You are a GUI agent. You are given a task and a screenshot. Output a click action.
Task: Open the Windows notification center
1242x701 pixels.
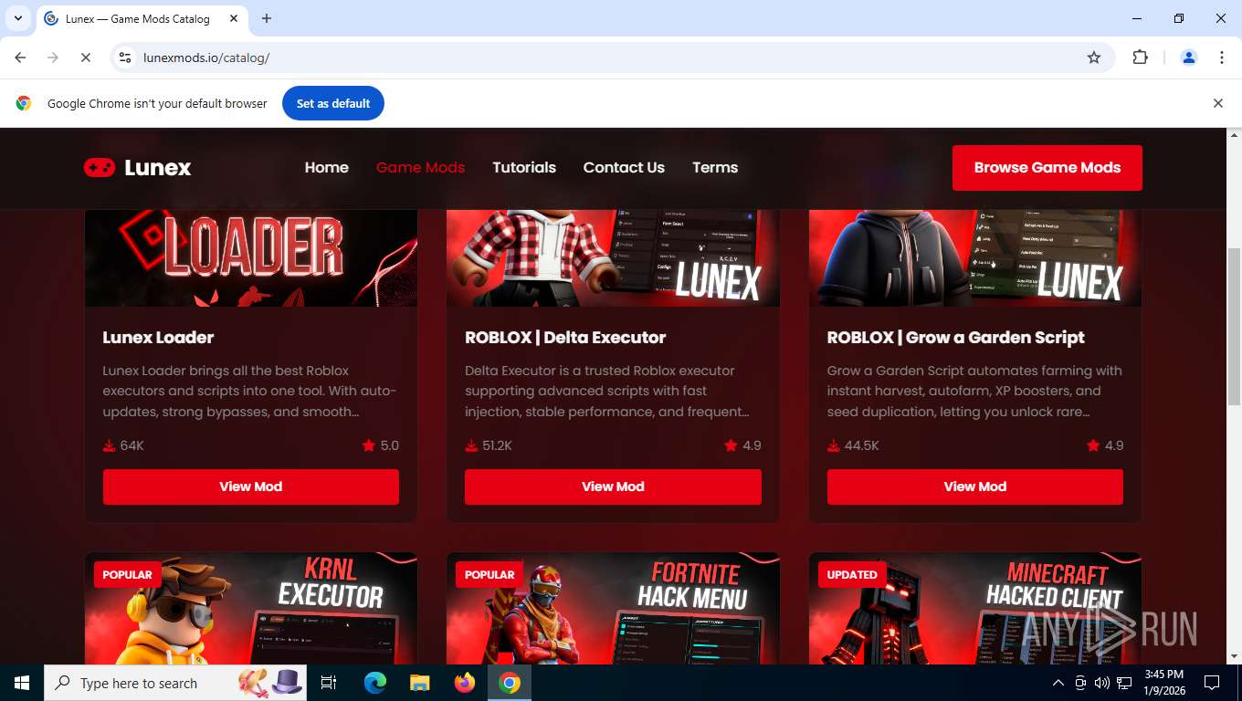pyautogui.click(x=1212, y=683)
